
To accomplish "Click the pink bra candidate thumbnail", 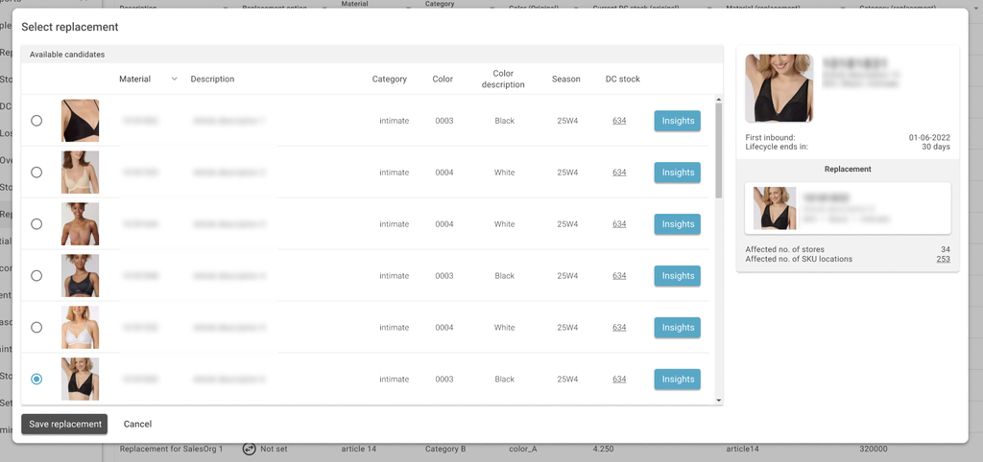I will [x=81, y=223].
